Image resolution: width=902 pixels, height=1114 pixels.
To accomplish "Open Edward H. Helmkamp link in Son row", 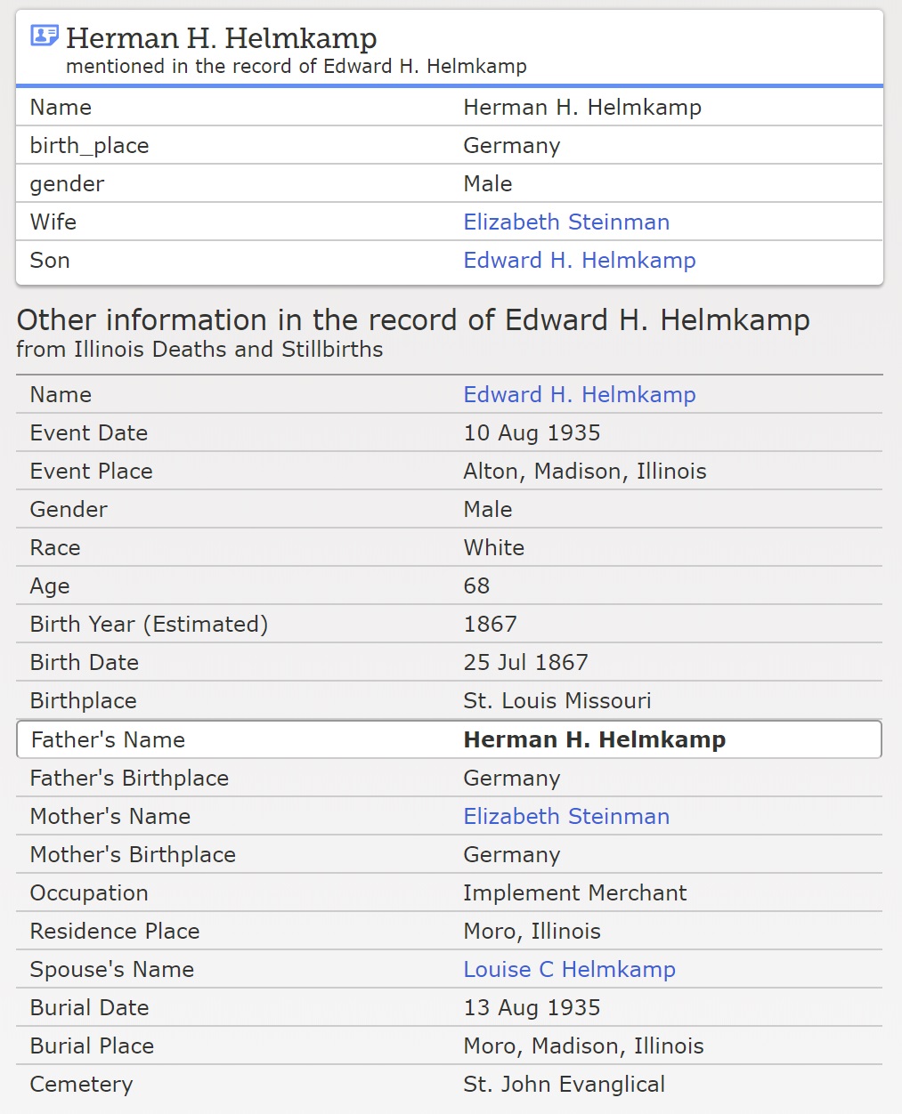I will coord(579,261).
